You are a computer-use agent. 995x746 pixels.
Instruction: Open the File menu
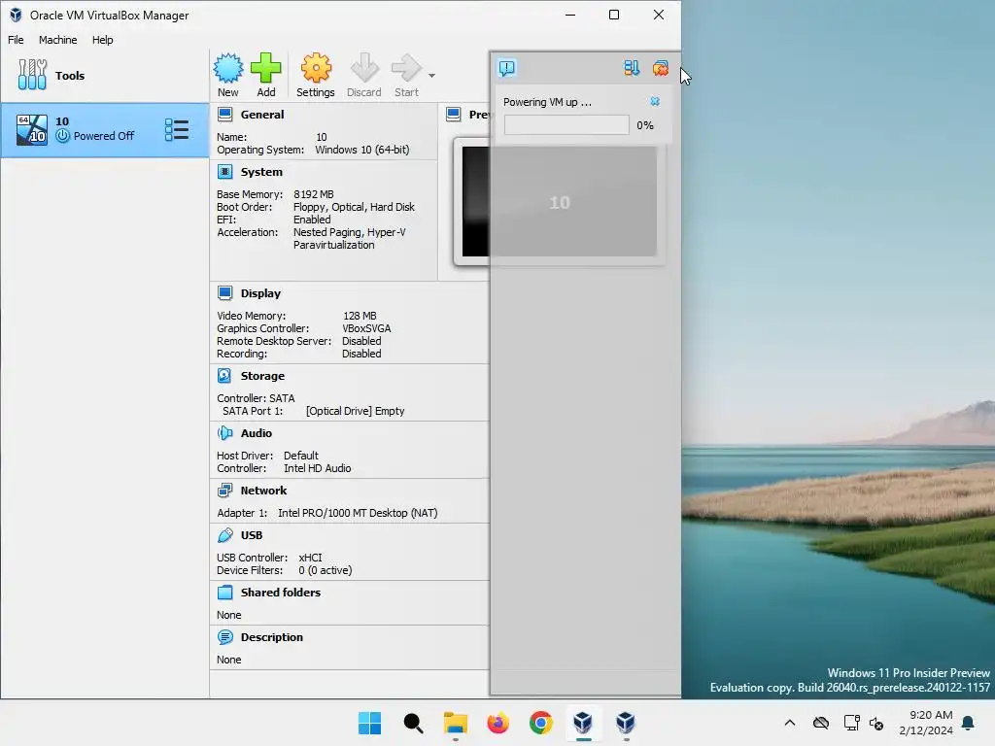click(x=16, y=40)
